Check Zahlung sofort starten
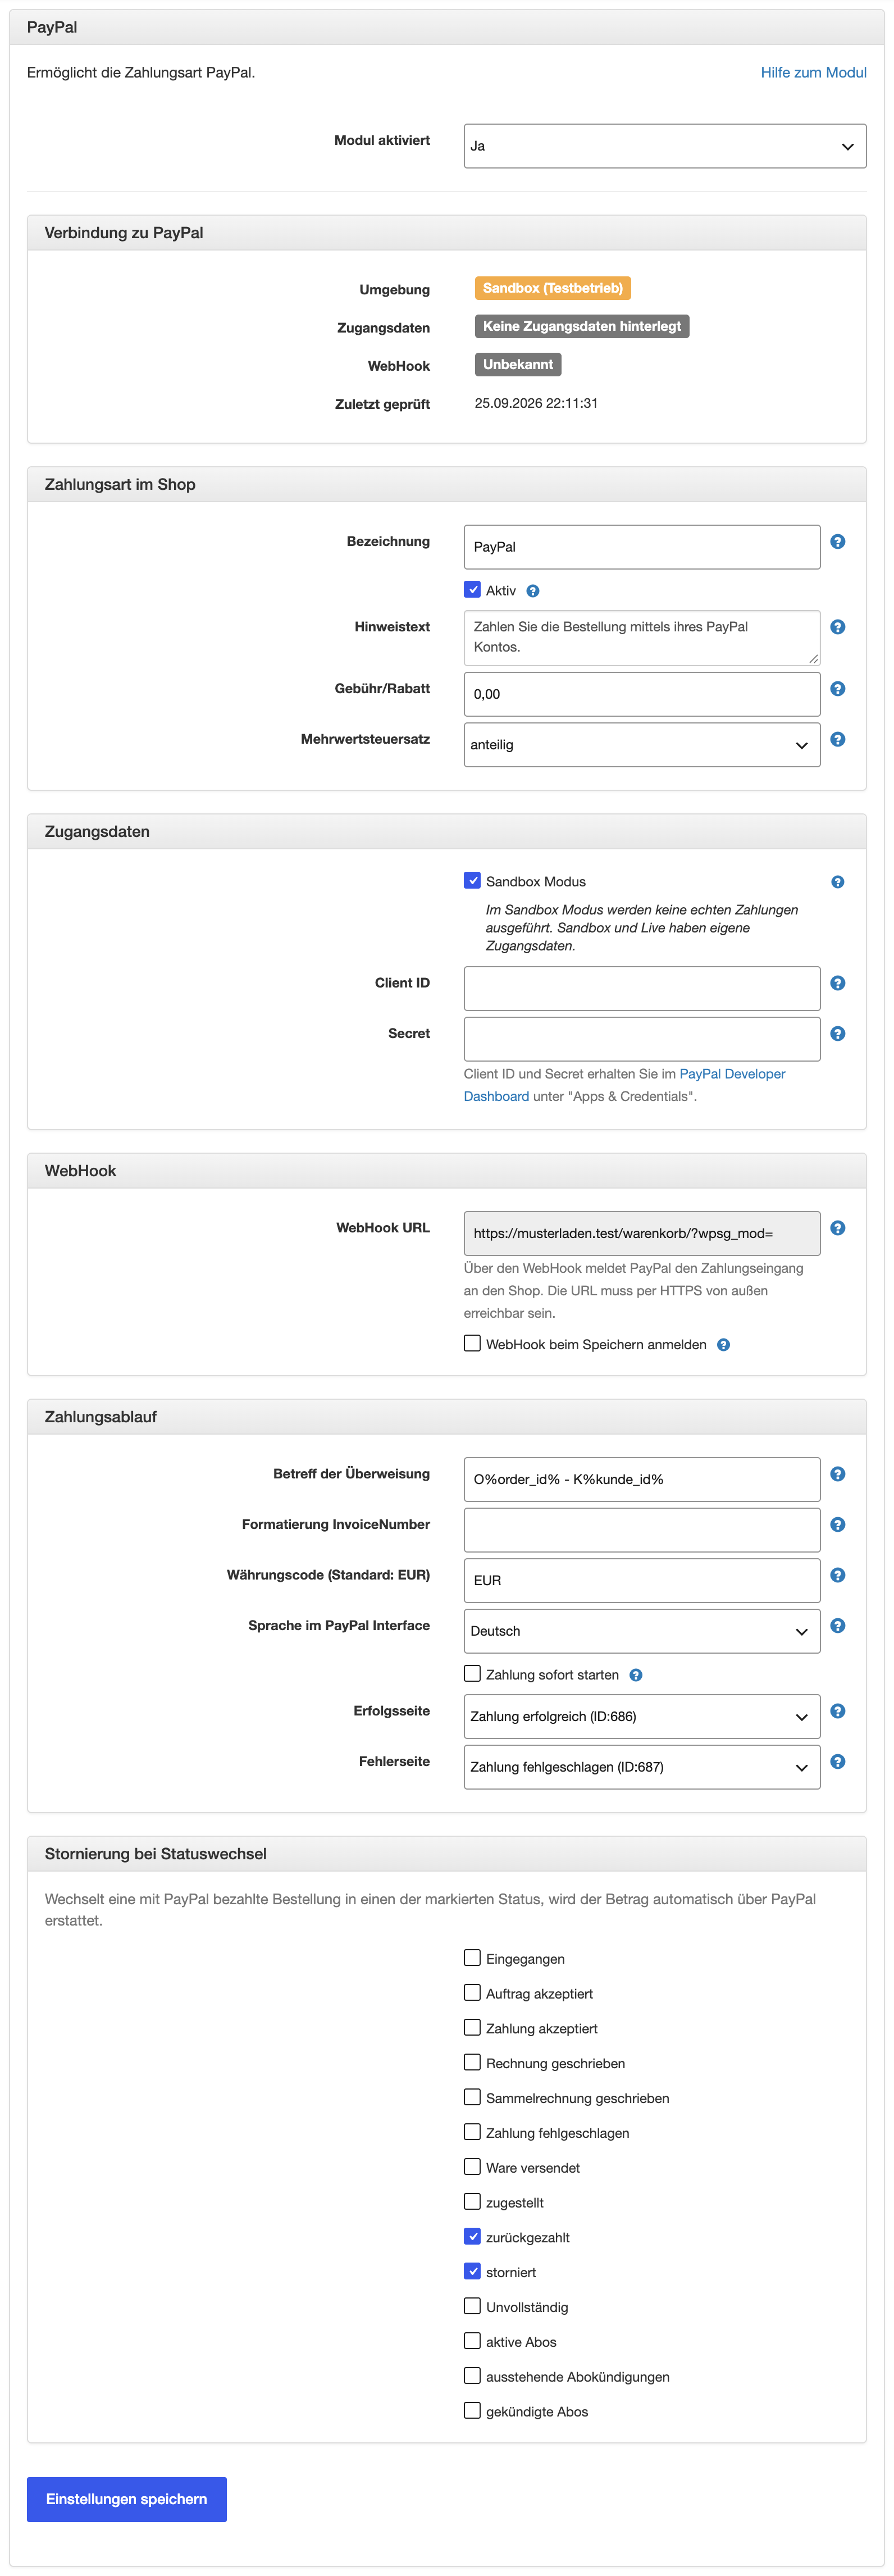The height and width of the screenshot is (2576, 894). (472, 1673)
